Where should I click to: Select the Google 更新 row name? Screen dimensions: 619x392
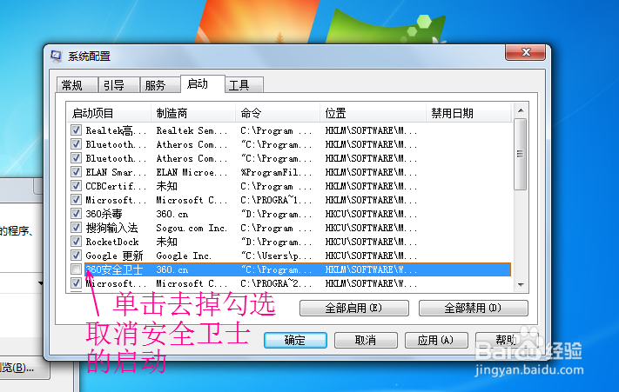(114, 256)
